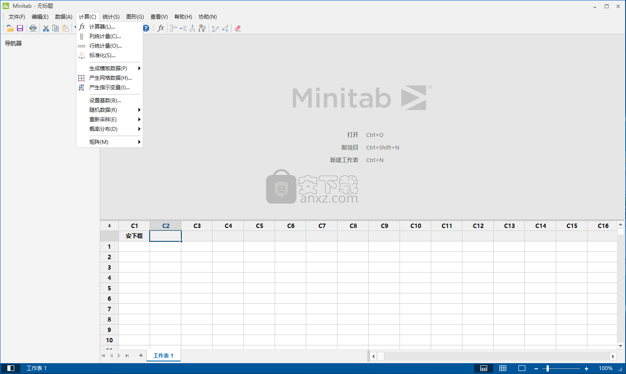Switch to output-only view icon

tap(522, 368)
